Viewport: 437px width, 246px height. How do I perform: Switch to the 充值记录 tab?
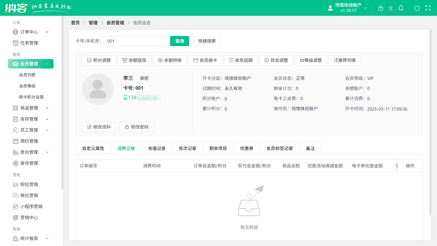coord(156,148)
